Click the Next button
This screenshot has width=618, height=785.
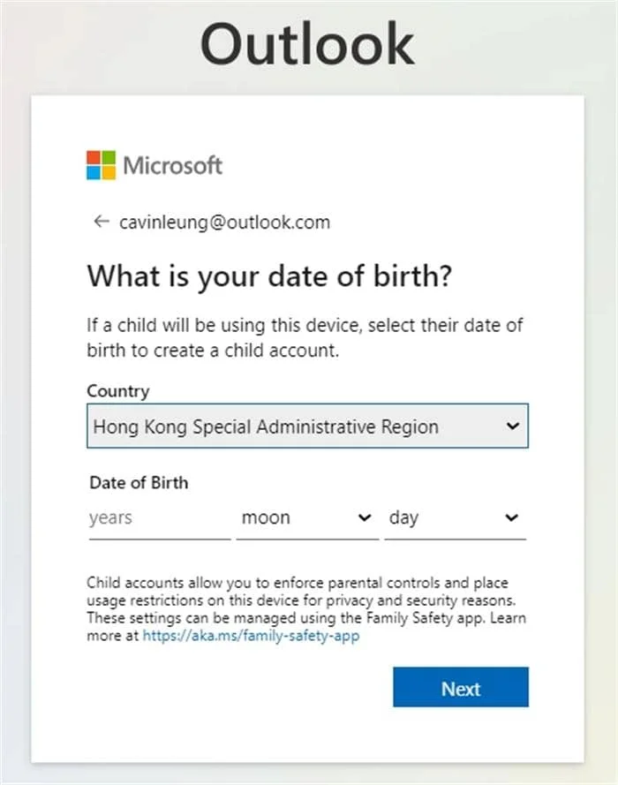pos(460,687)
